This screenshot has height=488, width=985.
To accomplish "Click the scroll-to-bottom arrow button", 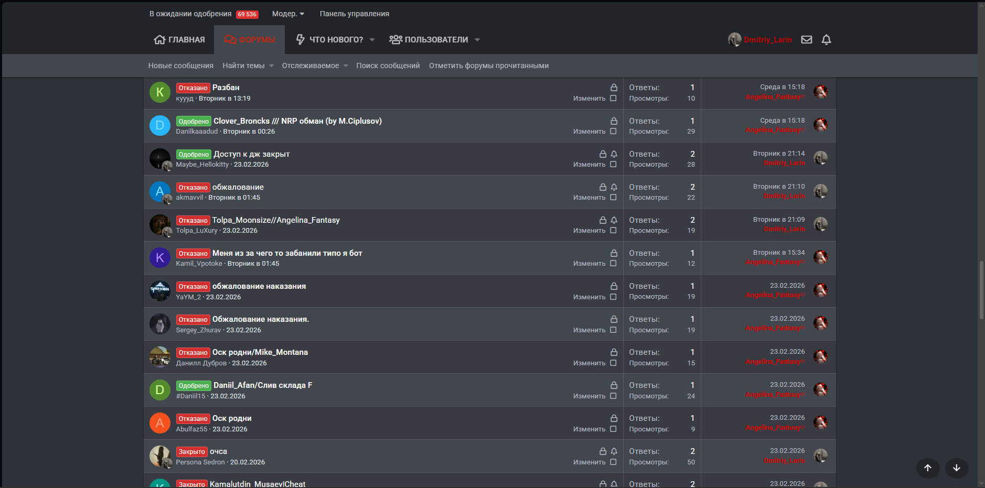I will tap(956, 468).
